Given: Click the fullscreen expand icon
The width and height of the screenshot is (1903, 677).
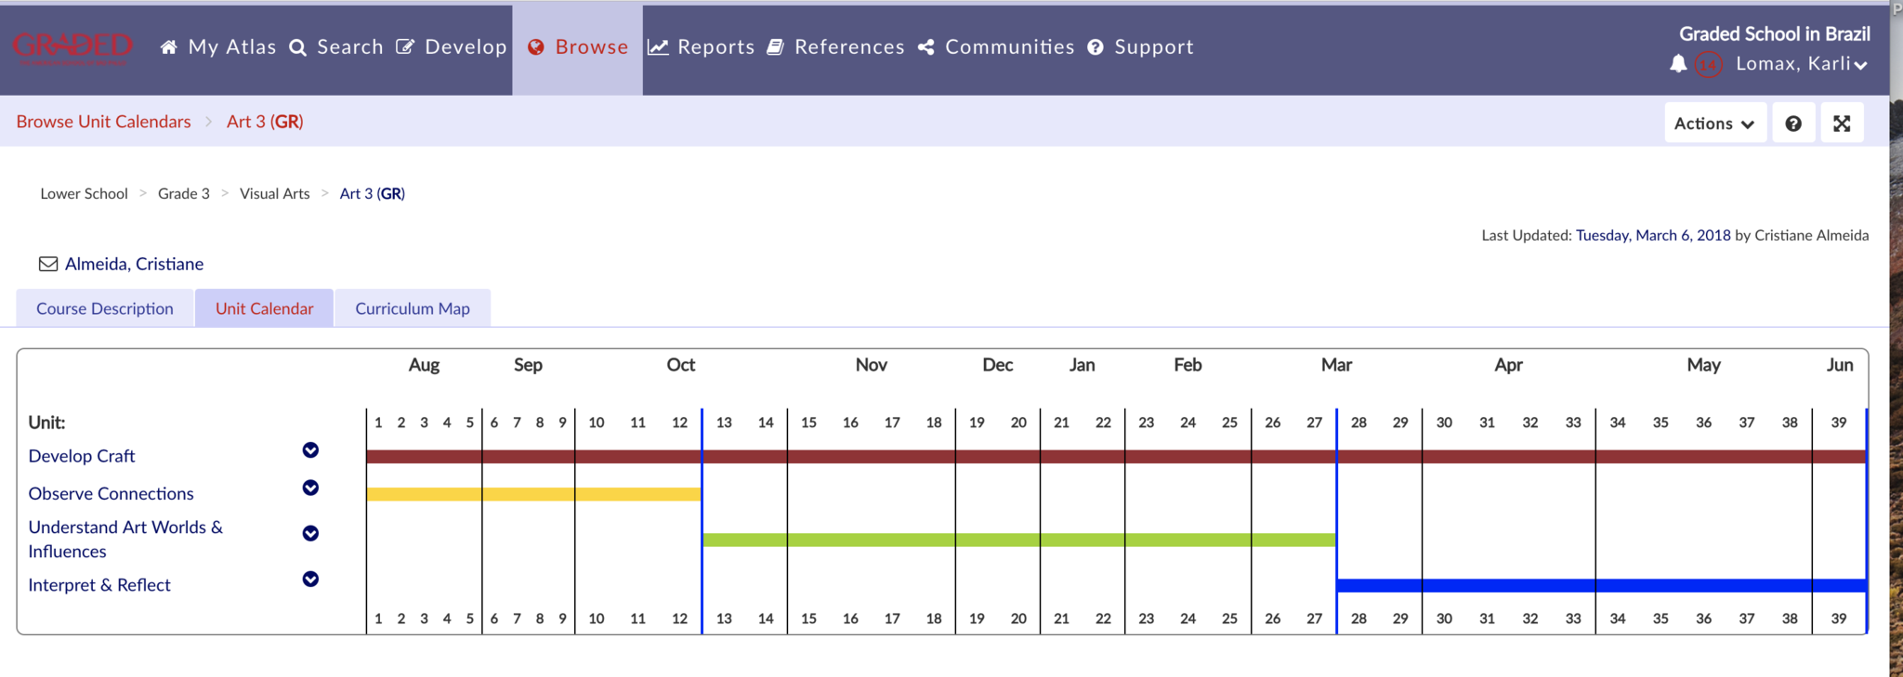Looking at the screenshot, I should 1842,124.
